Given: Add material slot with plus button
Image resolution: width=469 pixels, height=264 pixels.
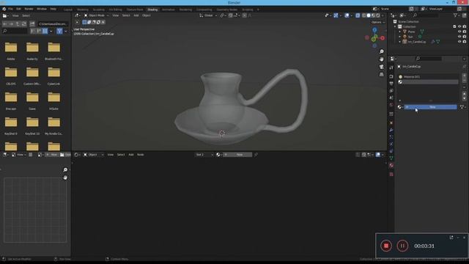Looking at the screenshot, I should pyautogui.click(x=464, y=76).
